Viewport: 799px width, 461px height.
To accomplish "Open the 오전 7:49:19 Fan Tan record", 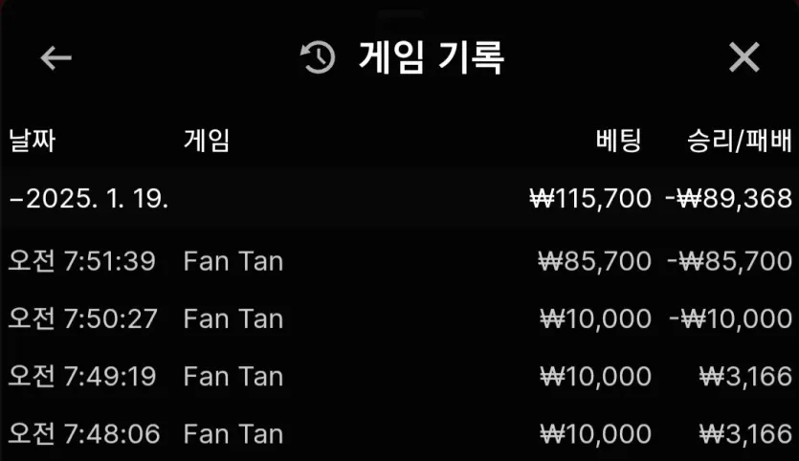I will [400, 377].
